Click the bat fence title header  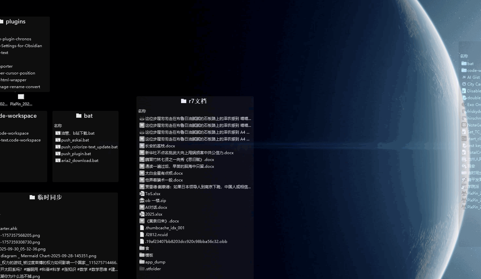pos(85,116)
